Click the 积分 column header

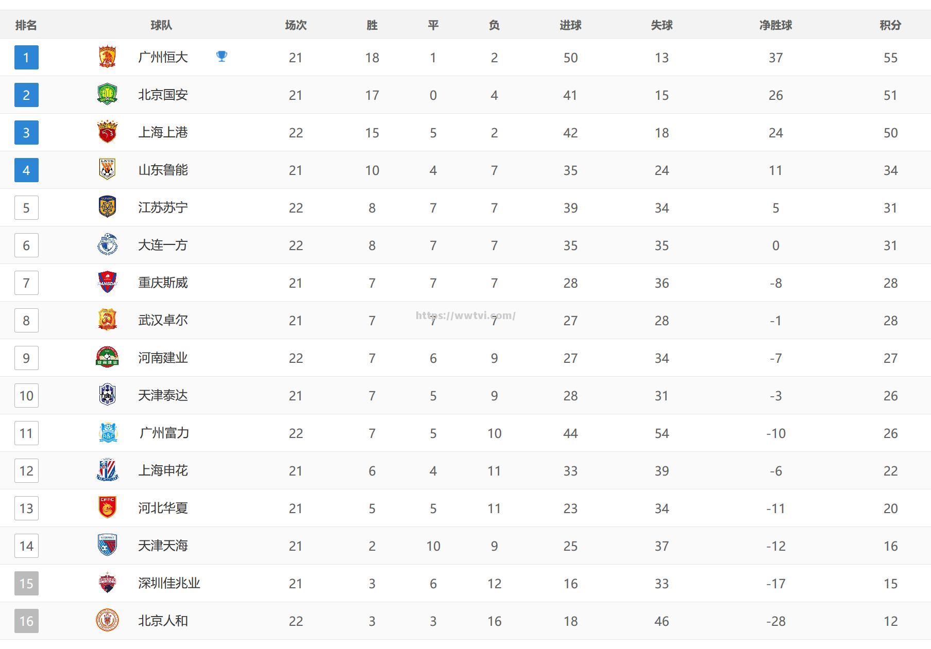890,25
